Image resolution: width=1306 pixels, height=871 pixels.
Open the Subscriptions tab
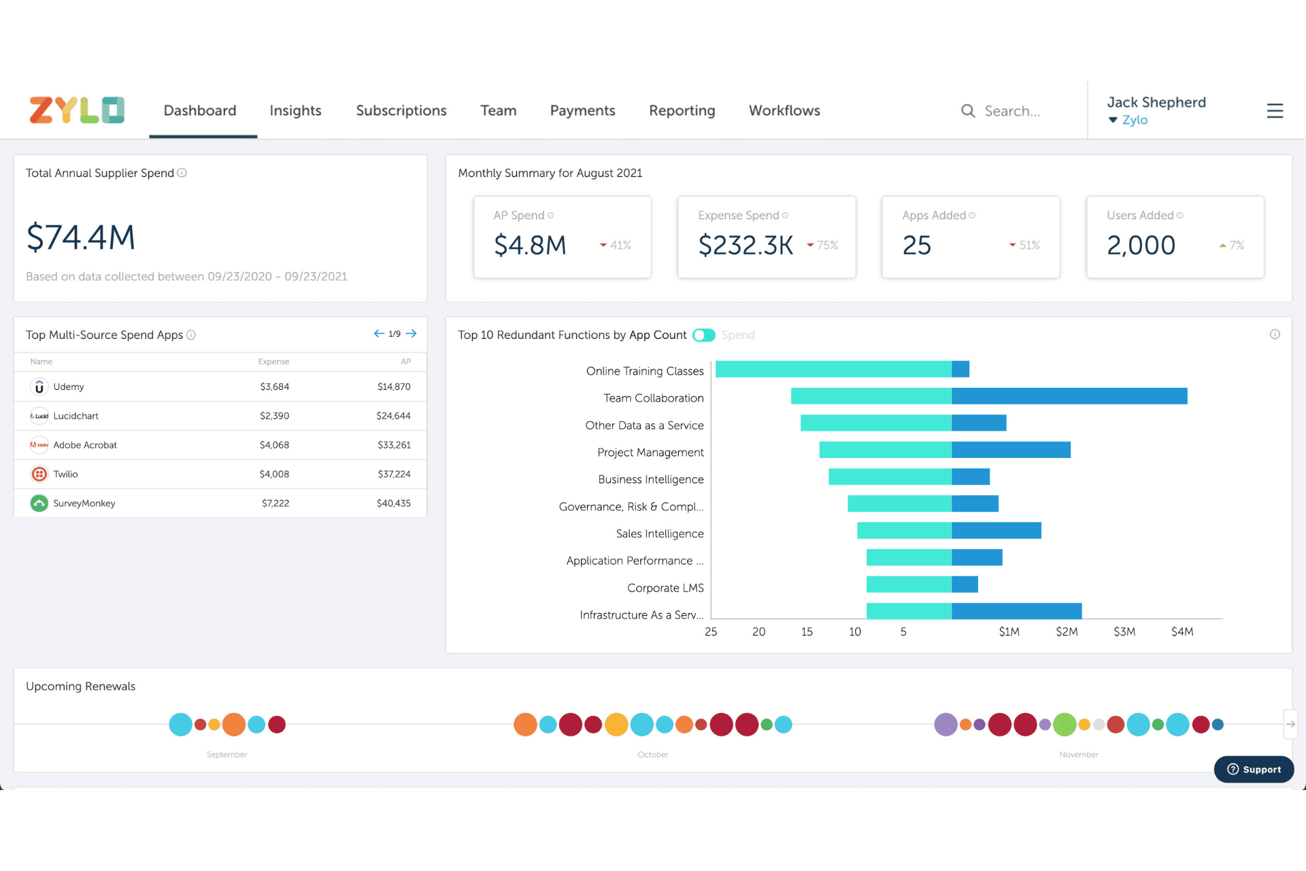(x=401, y=111)
